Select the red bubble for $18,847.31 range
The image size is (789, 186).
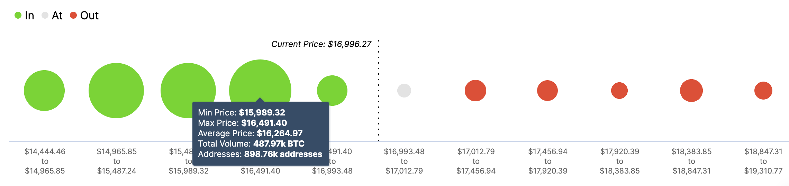coord(763,91)
